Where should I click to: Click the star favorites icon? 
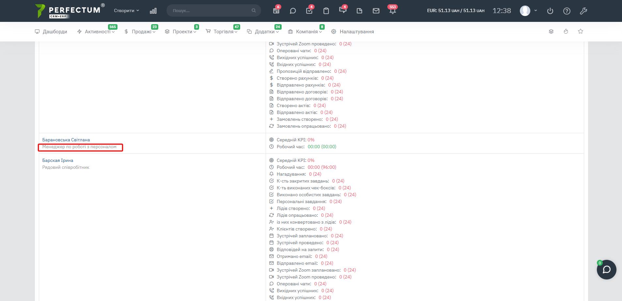581,31
